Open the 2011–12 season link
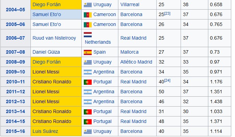Image resolution: width=235 pixels, height=137 pixels. click(16, 92)
